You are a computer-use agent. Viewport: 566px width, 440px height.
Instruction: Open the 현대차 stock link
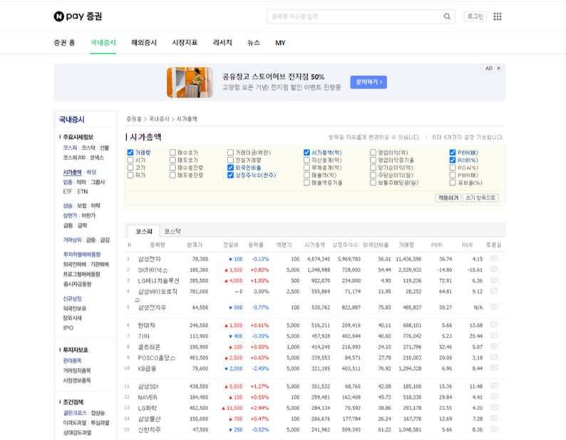pyautogui.click(x=147, y=325)
